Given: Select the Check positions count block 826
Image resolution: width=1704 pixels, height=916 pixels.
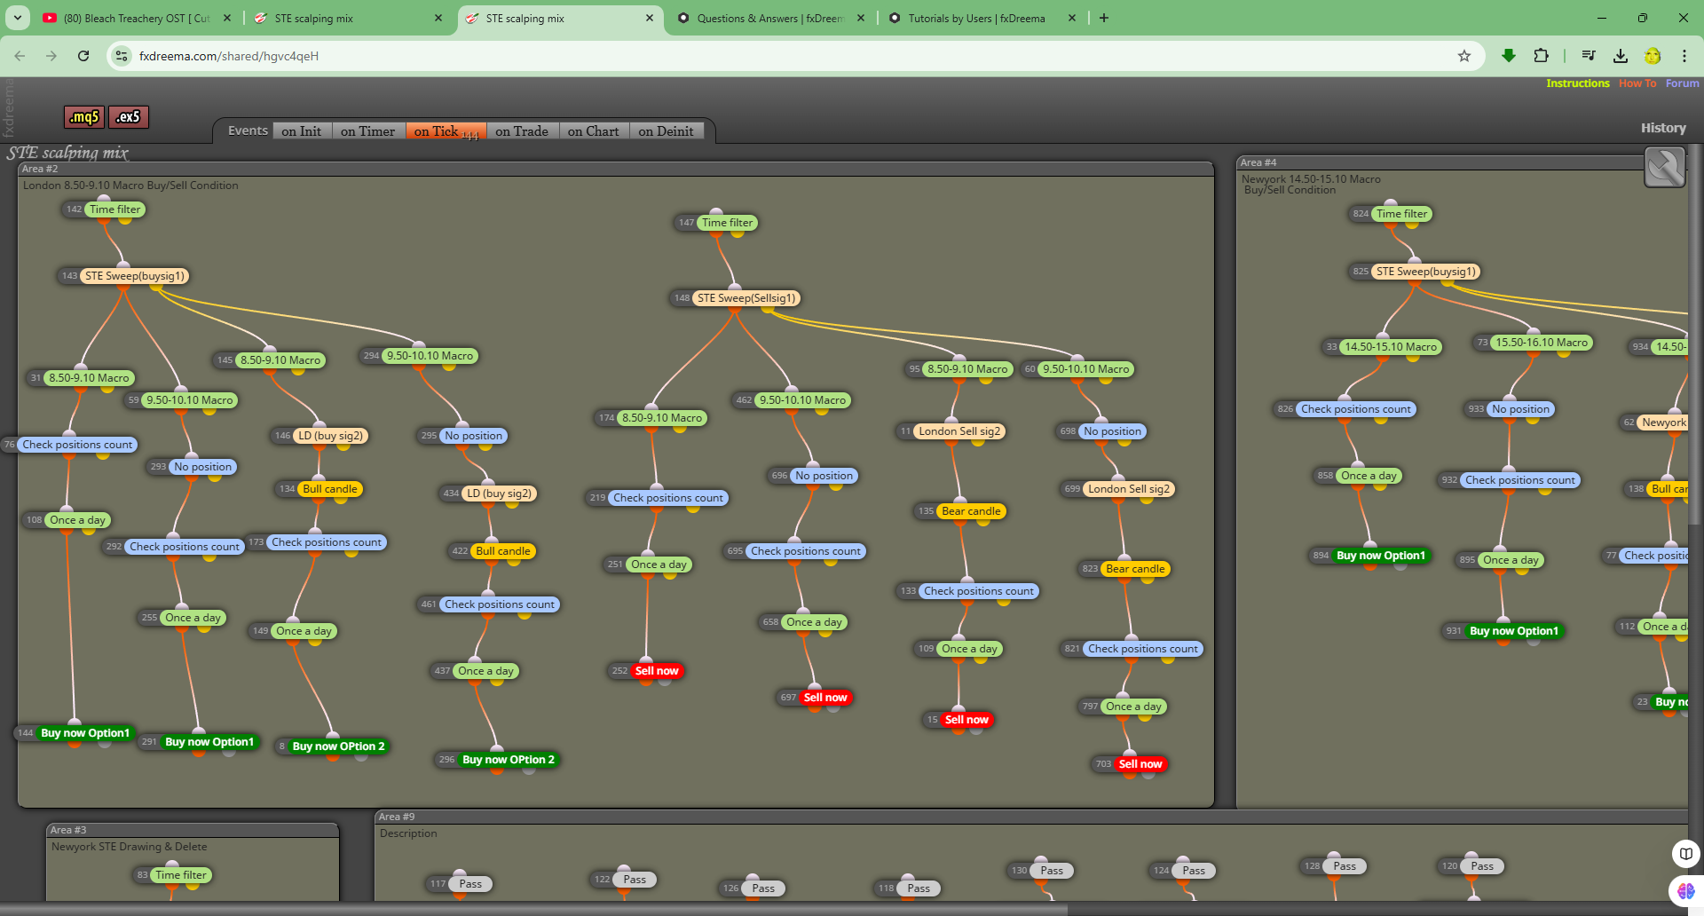Looking at the screenshot, I should pos(1356,409).
